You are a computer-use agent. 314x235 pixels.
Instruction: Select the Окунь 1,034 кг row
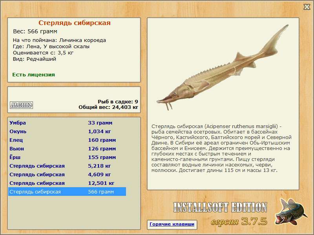point(67,131)
